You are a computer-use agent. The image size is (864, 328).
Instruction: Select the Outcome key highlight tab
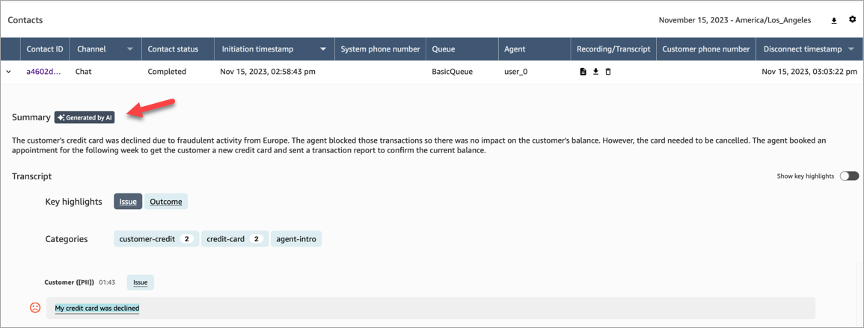(x=165, y=202)
